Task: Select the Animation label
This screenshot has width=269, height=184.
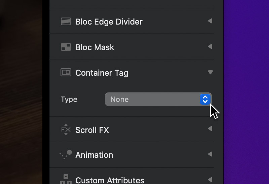Action: pyautogui.click(x=94, y=155)
